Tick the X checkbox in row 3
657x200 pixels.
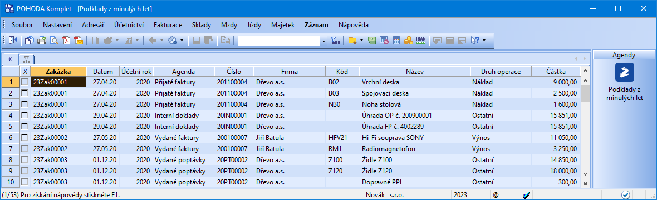(x=24, y=104)
